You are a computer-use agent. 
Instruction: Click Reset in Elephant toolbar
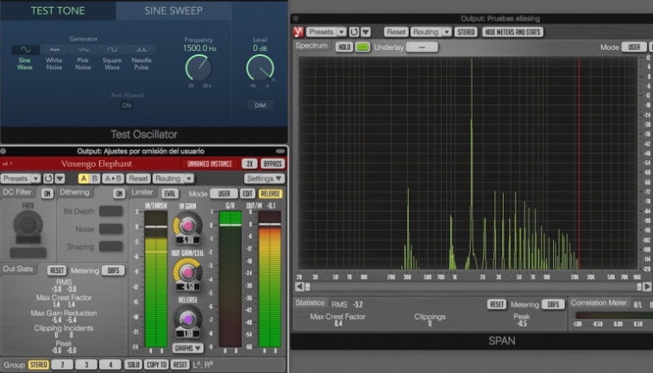pos(138,178)
